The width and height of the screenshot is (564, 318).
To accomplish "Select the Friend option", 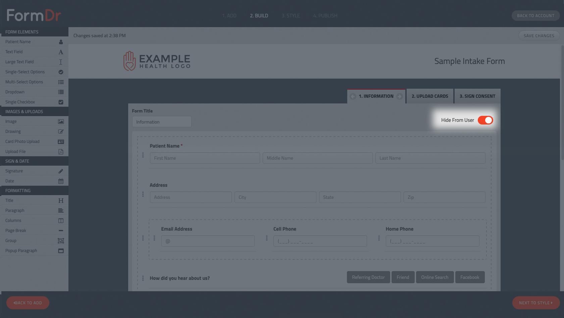I will (x=403, y=277).
